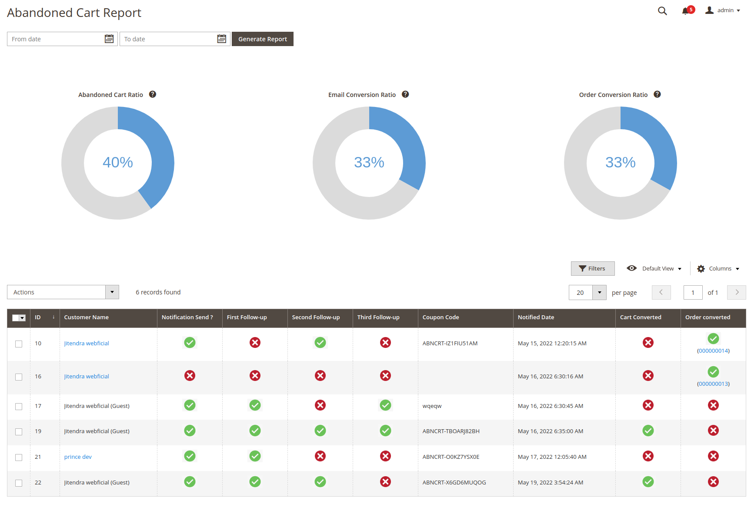Open the From date calendar picker icon
Viewport: 751px width, 511px height.
coord(109,39)
